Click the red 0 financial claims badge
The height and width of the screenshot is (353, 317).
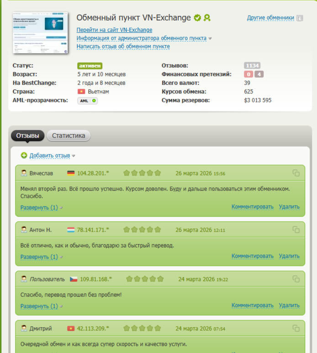click(x=248, y=74)
